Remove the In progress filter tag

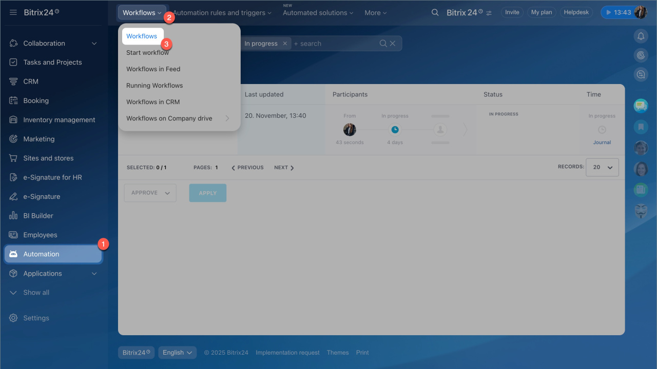(285, 44)
